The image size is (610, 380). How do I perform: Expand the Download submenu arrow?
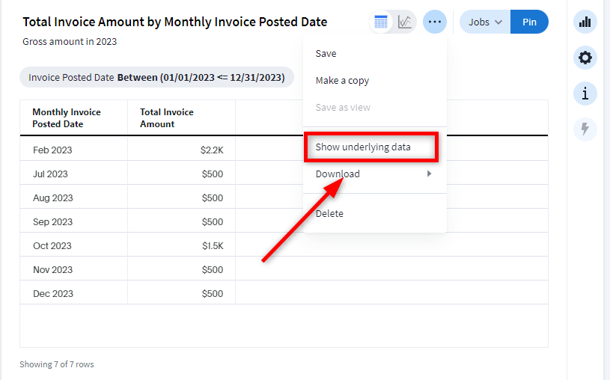429,174
